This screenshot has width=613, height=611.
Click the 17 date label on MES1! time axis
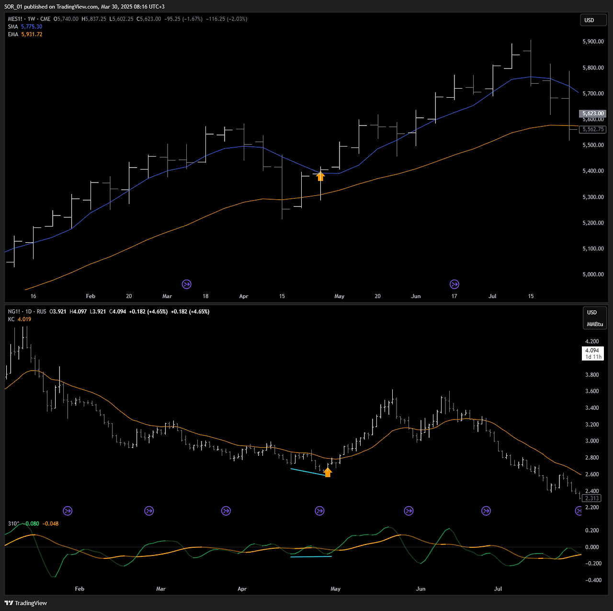click(454, 296)
